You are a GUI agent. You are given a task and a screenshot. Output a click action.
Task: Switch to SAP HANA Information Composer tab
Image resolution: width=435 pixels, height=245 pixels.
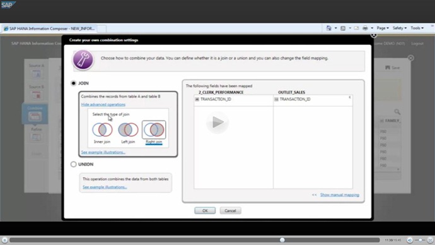(x=49, y=28)
